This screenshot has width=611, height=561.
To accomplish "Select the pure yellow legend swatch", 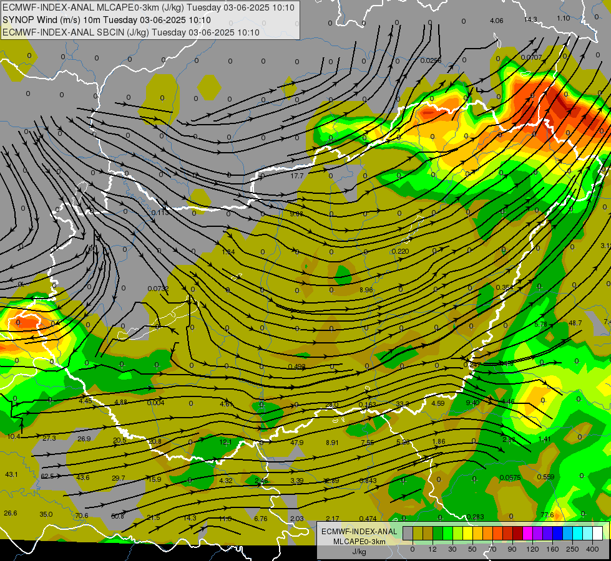I will 467,533.
